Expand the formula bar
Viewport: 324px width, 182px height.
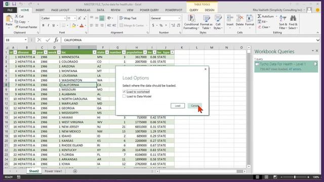[318, 40]
